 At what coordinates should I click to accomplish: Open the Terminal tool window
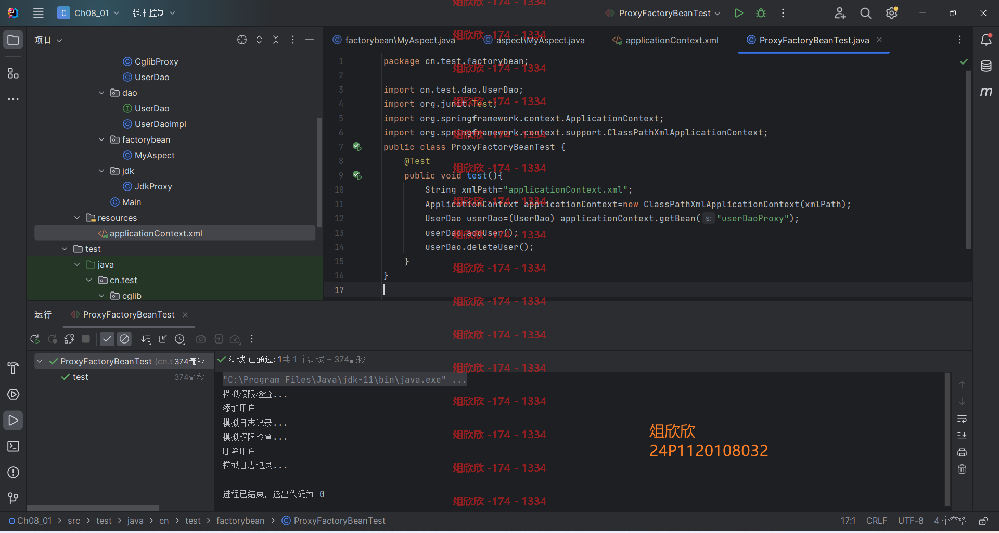tap(13, 447)
